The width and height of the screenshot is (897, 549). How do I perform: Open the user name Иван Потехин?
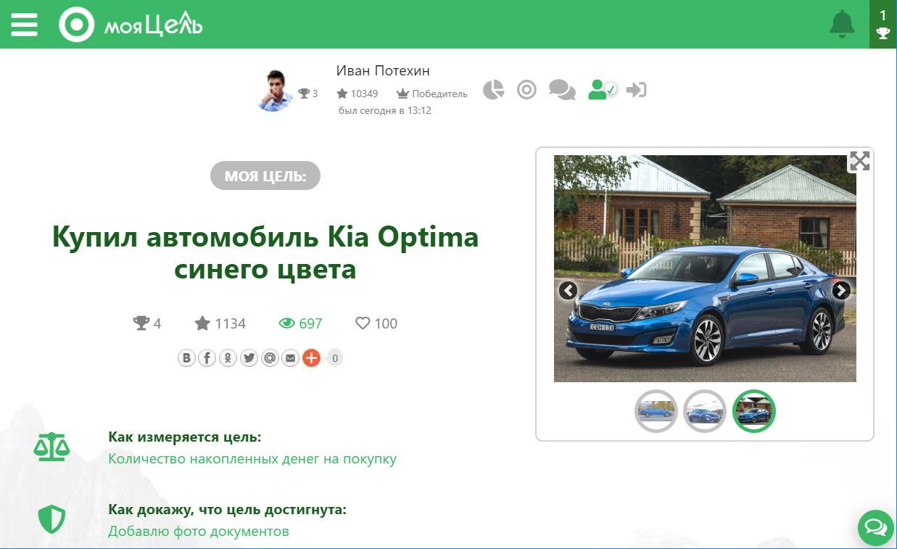point(383,70)
